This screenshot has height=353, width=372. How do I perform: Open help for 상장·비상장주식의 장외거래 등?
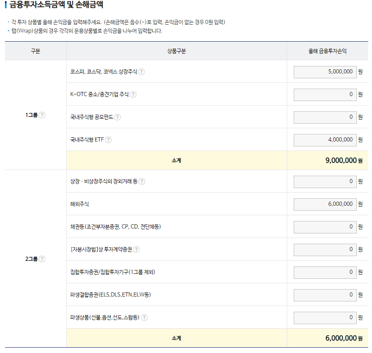pyautogui.click(x=142, y=182)
